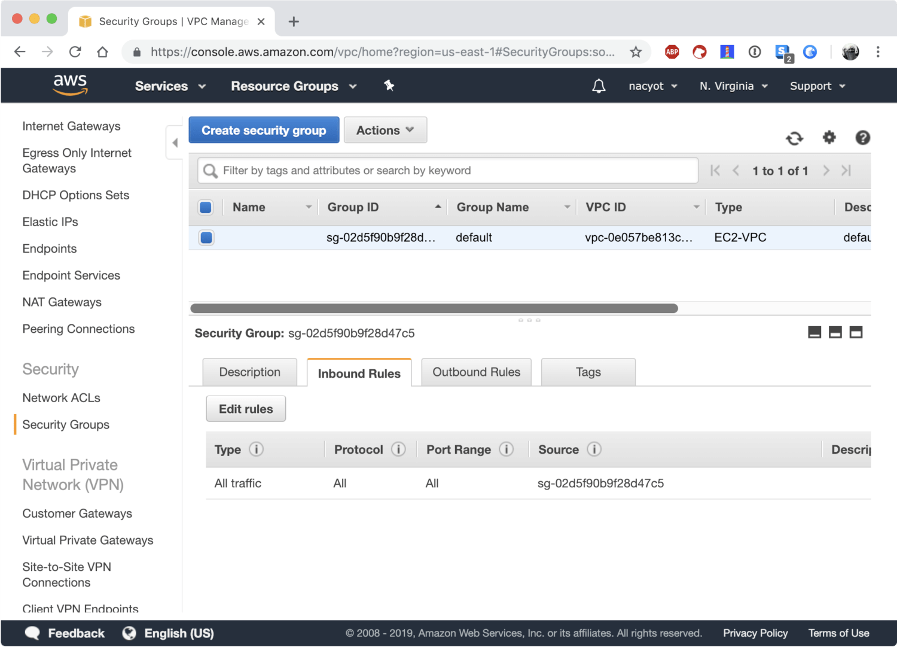Click the AWS logo home icon
Screen dimensions: 897x647
click(x=70, y=85)
